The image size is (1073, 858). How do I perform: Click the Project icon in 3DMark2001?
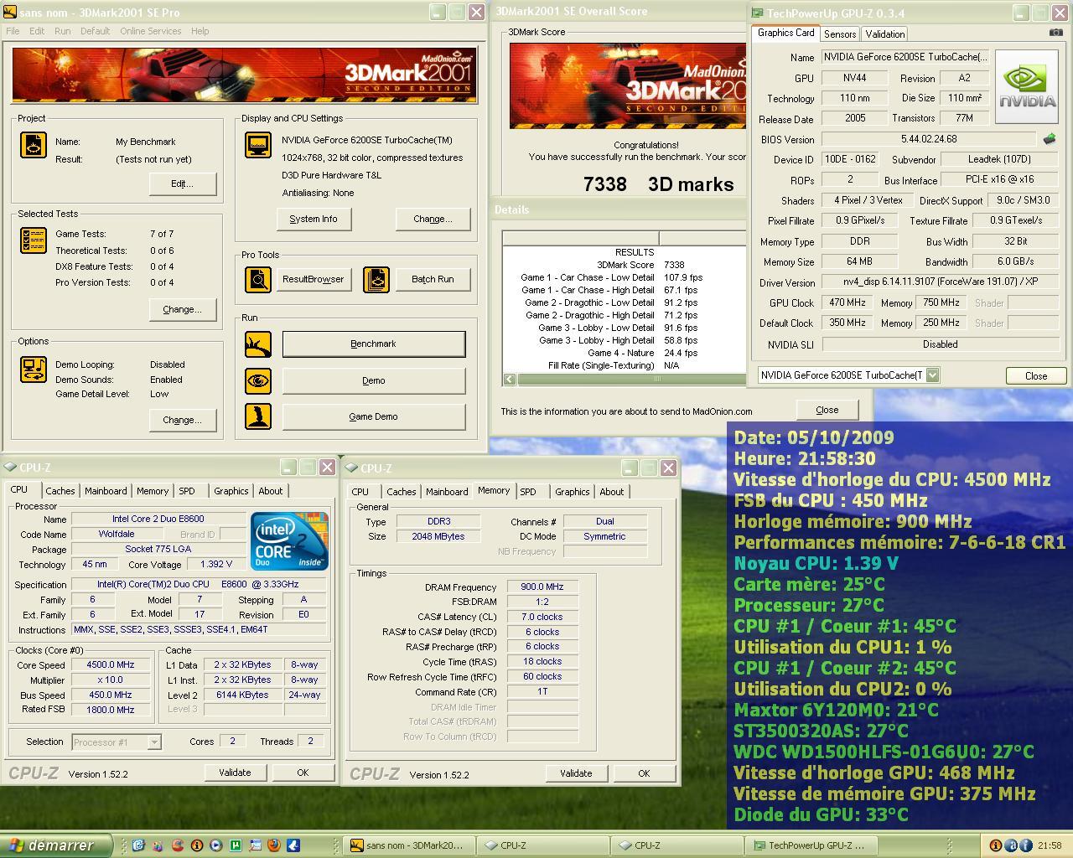click(x=34, y=145)
